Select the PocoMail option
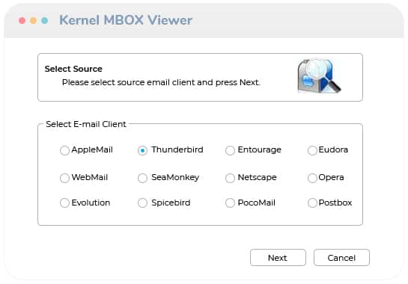This screenshot has width=408, height=284. (x=230, y=203)
